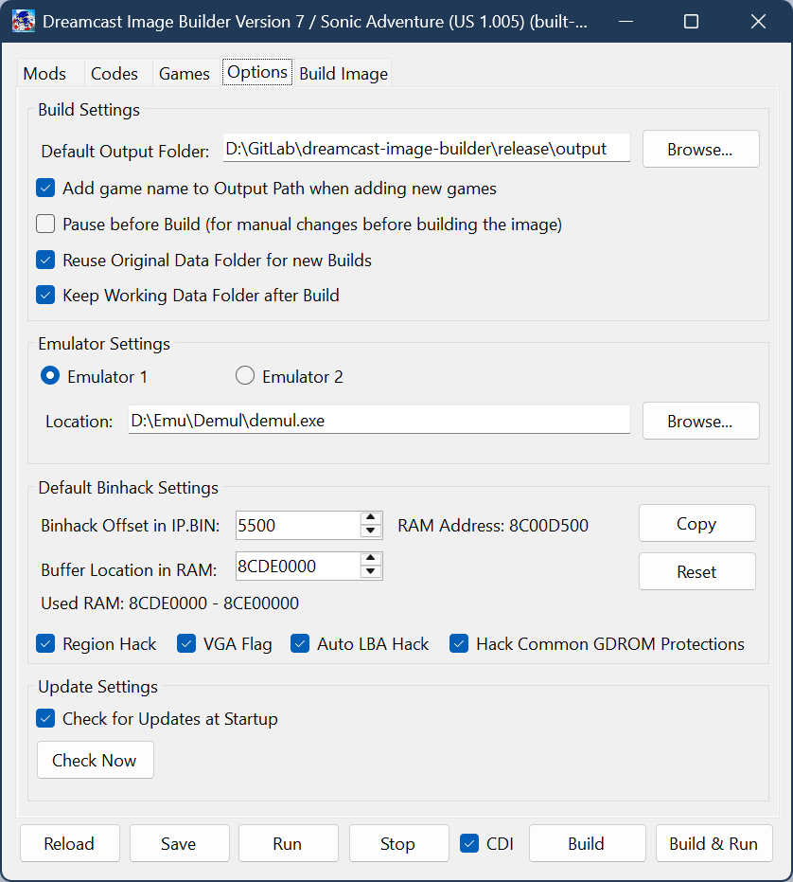This screenshot has width=793, height=882.
Task: Enable Pause before Build option
Action: [45, 225]
